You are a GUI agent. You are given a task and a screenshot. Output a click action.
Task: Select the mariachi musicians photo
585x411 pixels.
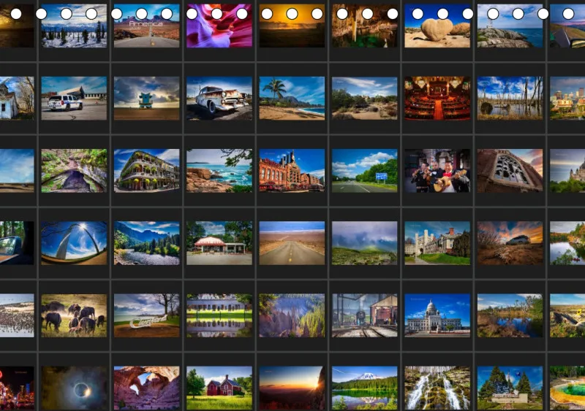click(437, 171)
